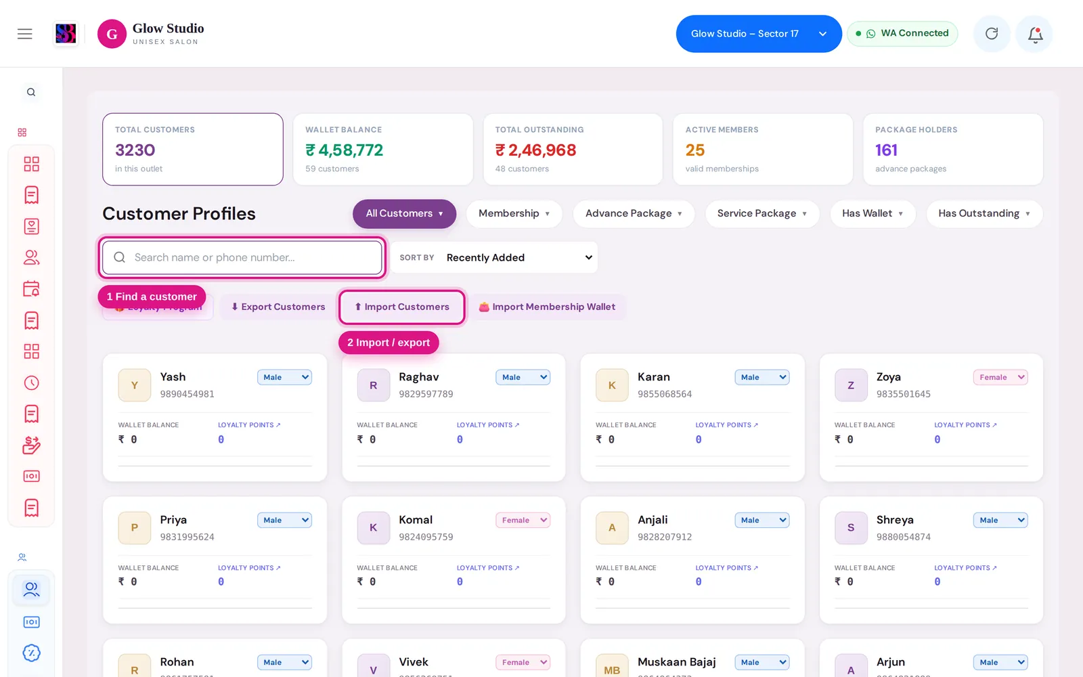Open the clock history sidebar icon
1083x677 pixels.
pyautogui.click(x=31, y=383)
